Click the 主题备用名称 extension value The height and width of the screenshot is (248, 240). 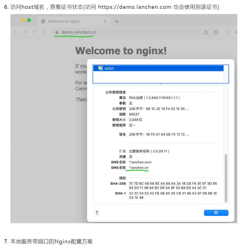[149, 151]
